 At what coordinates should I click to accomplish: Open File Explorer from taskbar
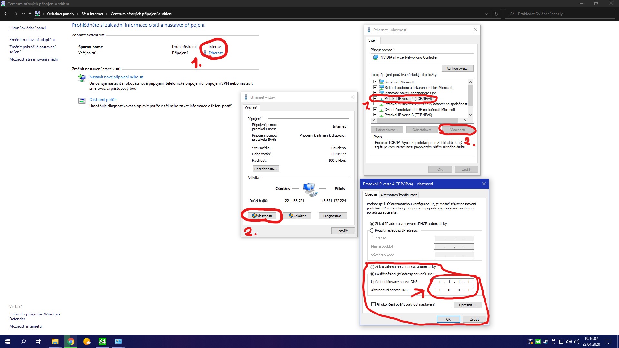[x=55, y=342]
